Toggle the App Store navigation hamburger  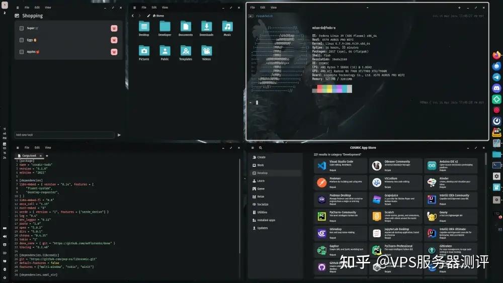(x=253, y=148)
